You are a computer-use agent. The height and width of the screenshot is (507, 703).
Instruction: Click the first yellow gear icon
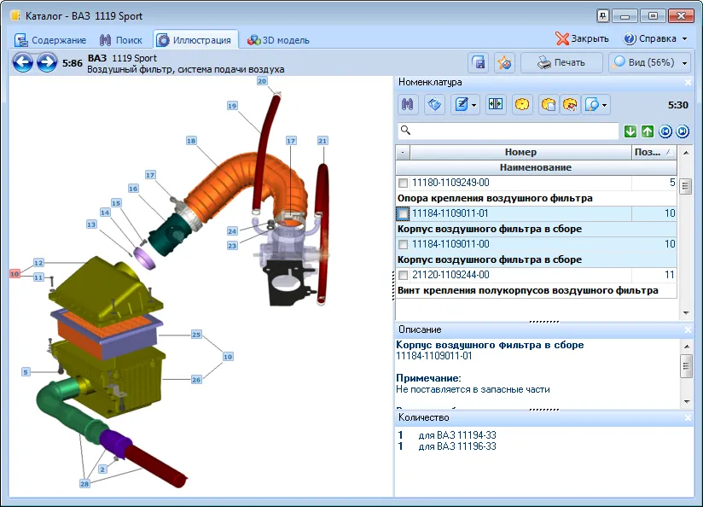tap(522, 104)
